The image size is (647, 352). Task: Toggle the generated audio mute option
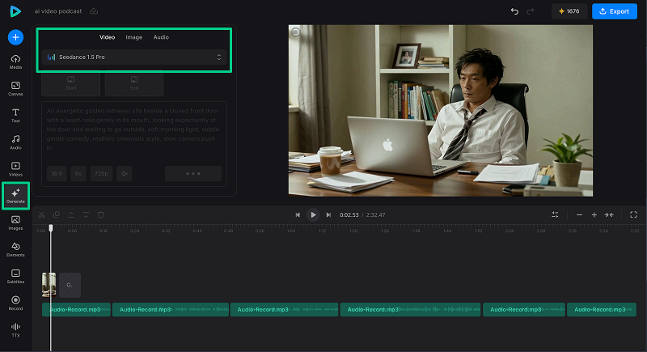(x=125, y=174)
